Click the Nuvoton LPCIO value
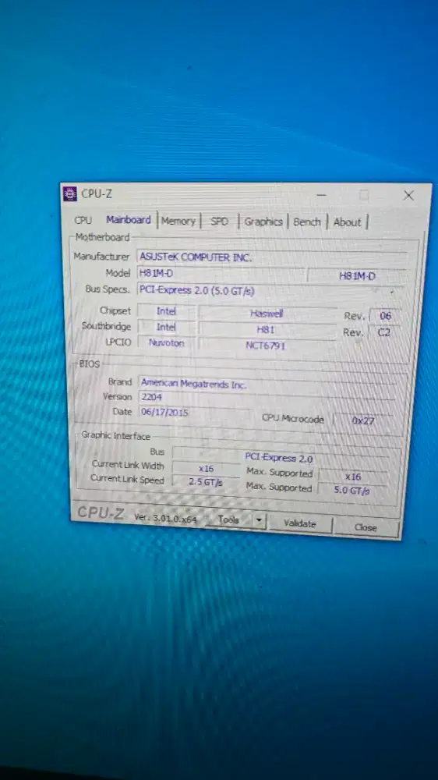This screenshot has height=780, width=438. 167,342
